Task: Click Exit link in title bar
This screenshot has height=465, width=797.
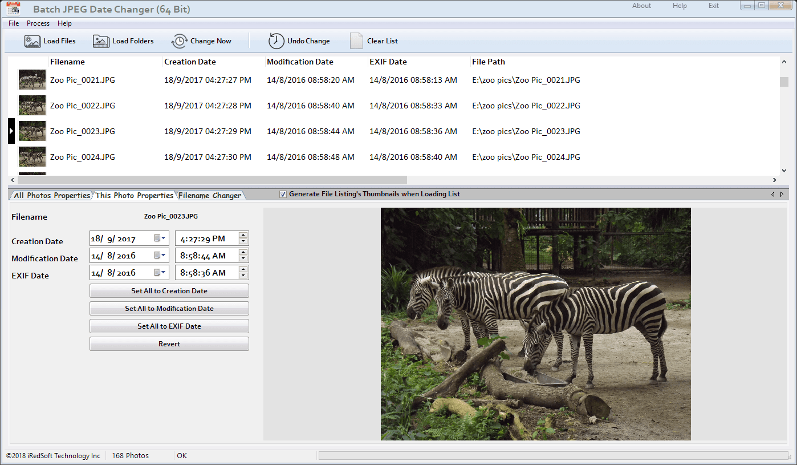Action: [x=714, y=6]
